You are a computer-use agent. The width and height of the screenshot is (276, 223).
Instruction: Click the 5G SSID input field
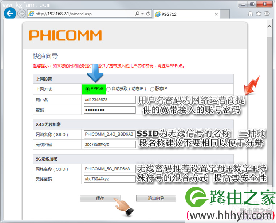(110, 169)
